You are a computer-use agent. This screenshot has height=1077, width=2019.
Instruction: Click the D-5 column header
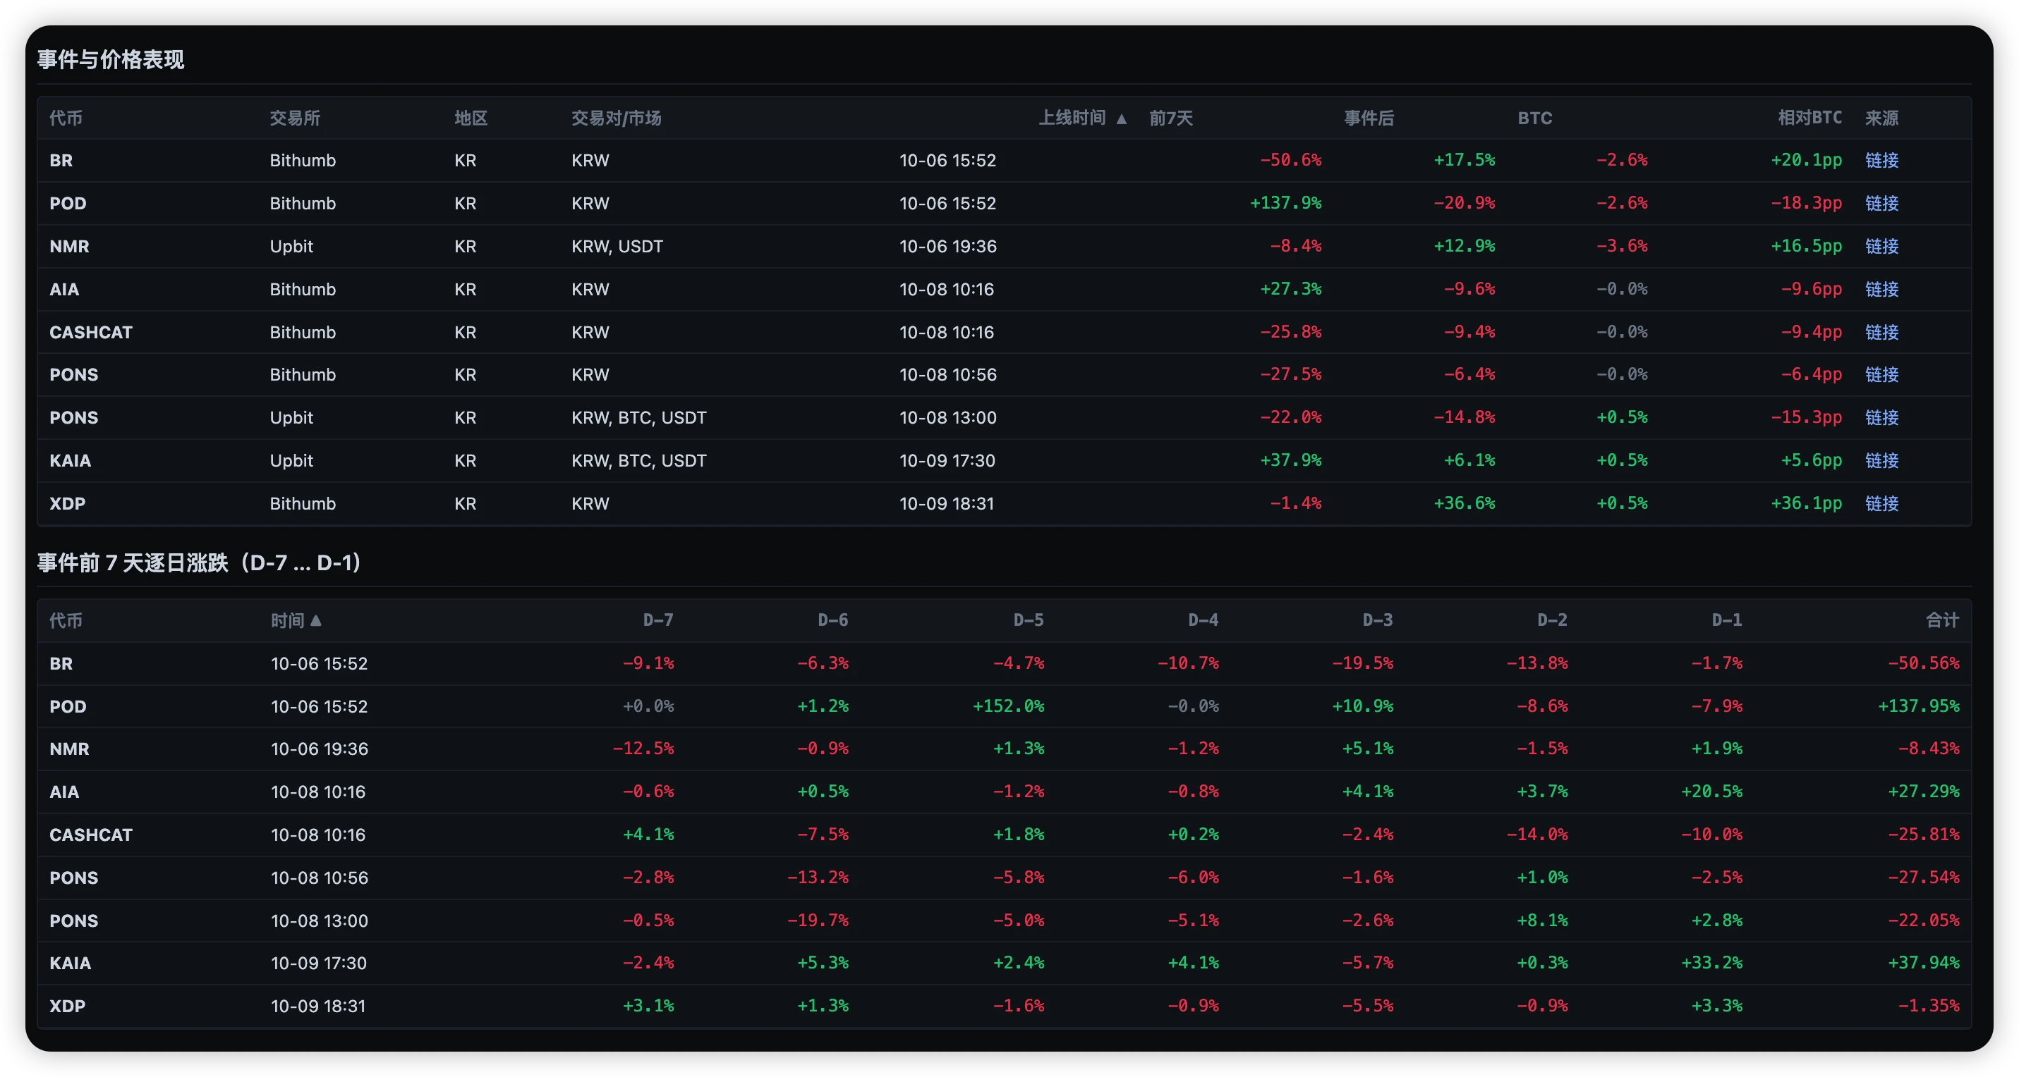(x=1029, y=620)
